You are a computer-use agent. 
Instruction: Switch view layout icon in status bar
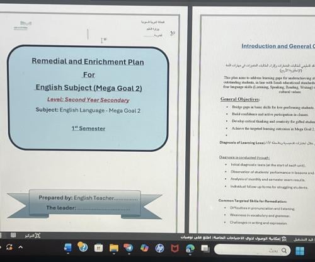[13, 235]
